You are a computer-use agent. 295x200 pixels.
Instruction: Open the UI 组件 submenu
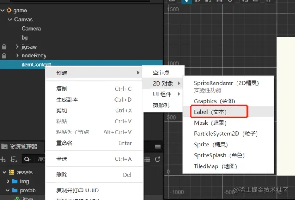[x=163, y=94]
